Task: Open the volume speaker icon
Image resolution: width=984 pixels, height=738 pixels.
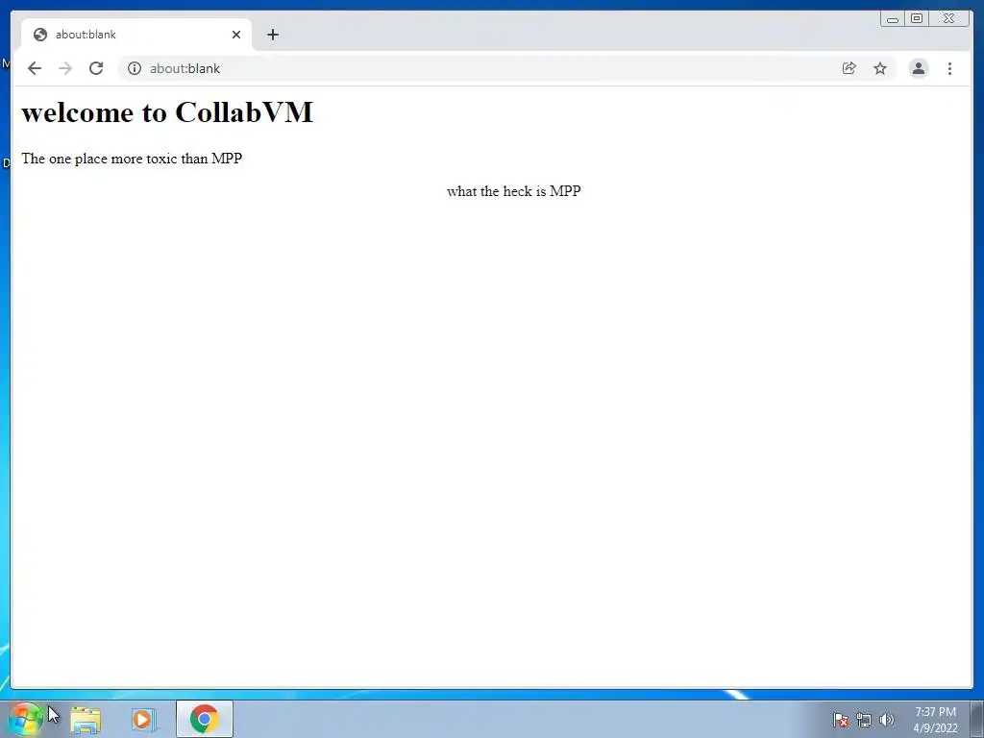Action: (887, 720)
